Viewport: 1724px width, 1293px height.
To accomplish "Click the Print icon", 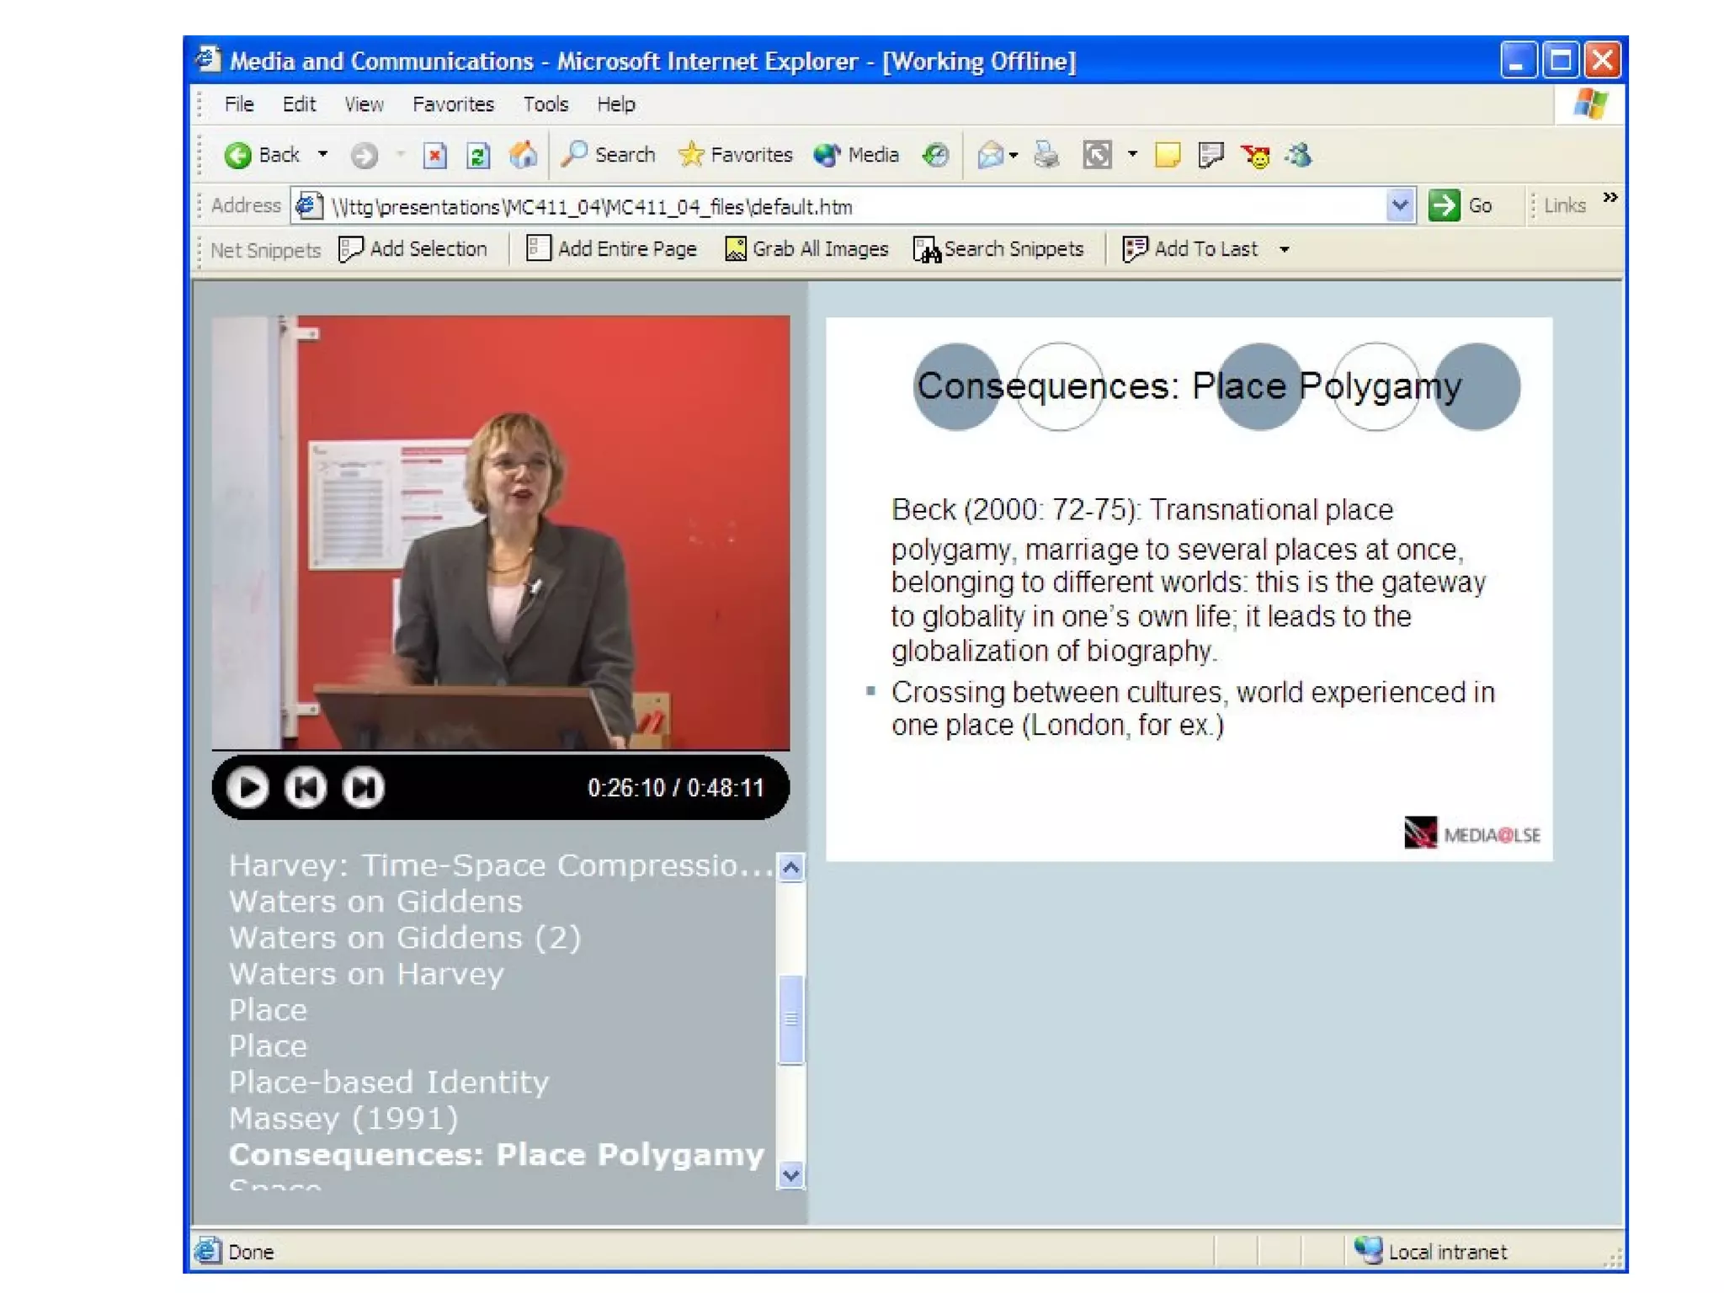I will click(x=1046, y=155).
